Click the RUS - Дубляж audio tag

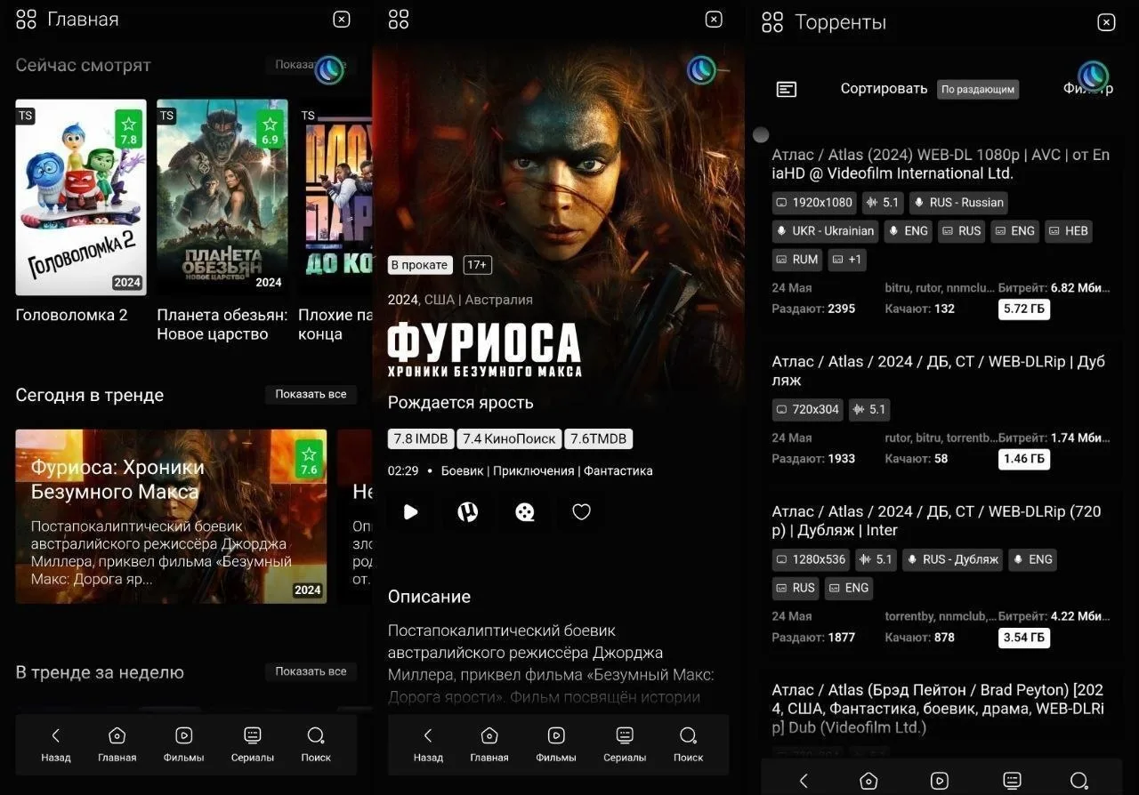tap(952, 559)
